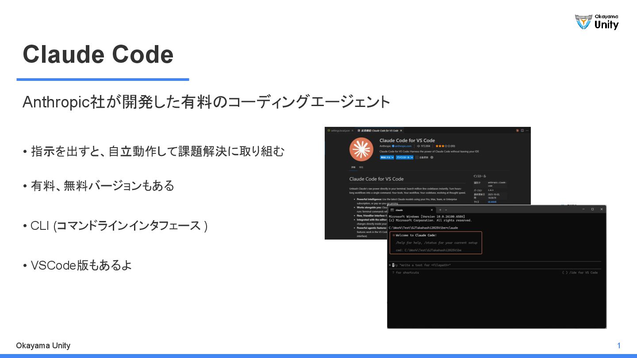The width and height of the screenshot is (637, 358).
Task: Click the Claude Code for VS Code readme heading
Action: click(x=376, y=179)
